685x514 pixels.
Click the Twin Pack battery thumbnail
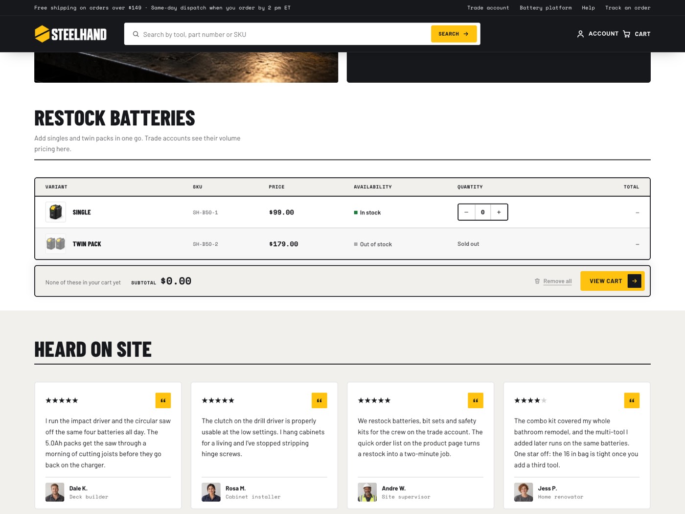56,244
